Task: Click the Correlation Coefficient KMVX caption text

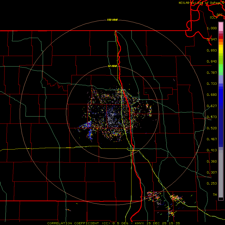Action: pos(113,223)
